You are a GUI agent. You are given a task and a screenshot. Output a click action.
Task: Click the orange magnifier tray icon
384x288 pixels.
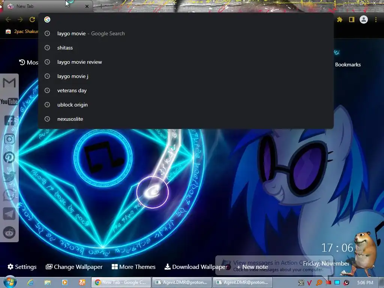[319, 283]
